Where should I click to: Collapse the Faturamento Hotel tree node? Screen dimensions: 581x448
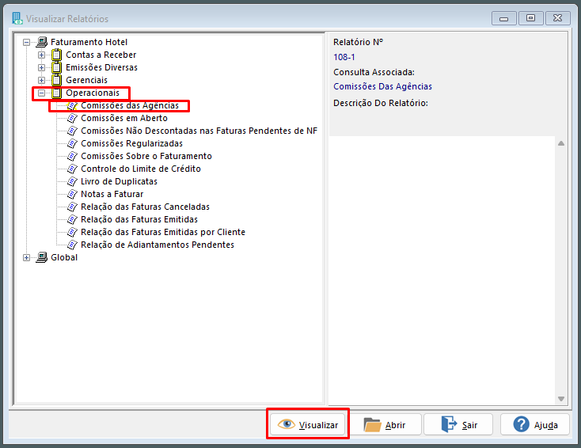26,42
